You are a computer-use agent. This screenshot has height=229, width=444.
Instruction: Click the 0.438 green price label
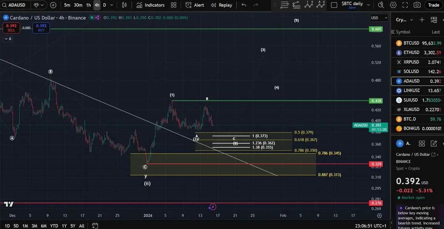[376, 101]
